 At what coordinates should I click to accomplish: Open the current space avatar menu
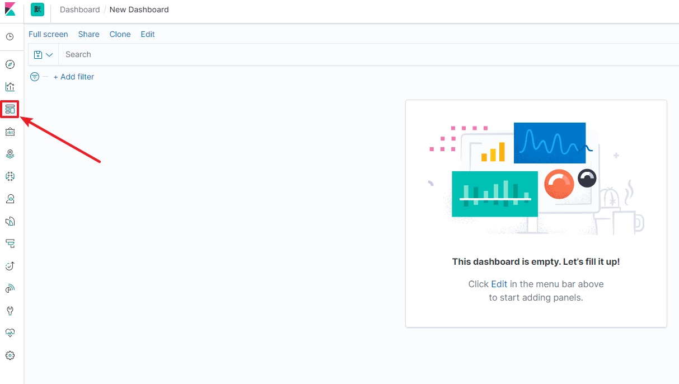(38, 10)
